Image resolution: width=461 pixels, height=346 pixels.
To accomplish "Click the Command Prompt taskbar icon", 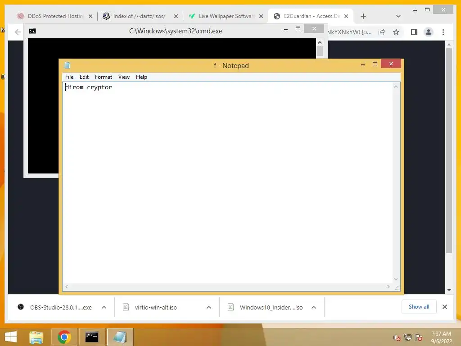I will click(92, 337).
